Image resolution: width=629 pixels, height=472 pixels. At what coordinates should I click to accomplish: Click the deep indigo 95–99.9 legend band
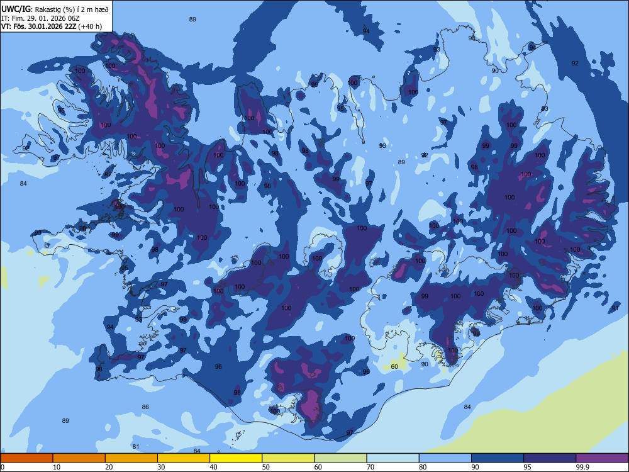point(550,458)
